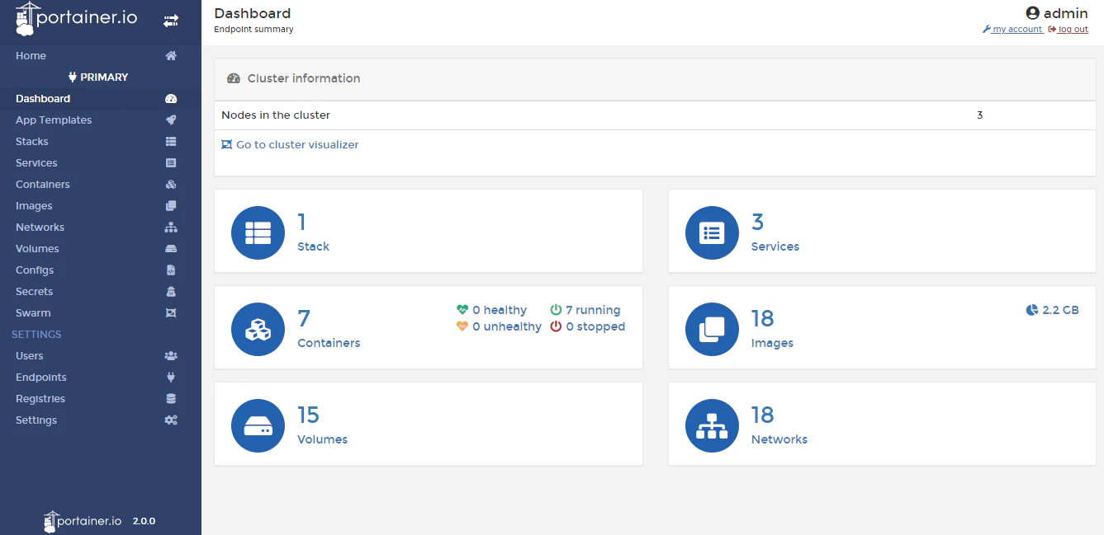
Task: Click the round Services icon on dashboard
Action: (712, 232)
